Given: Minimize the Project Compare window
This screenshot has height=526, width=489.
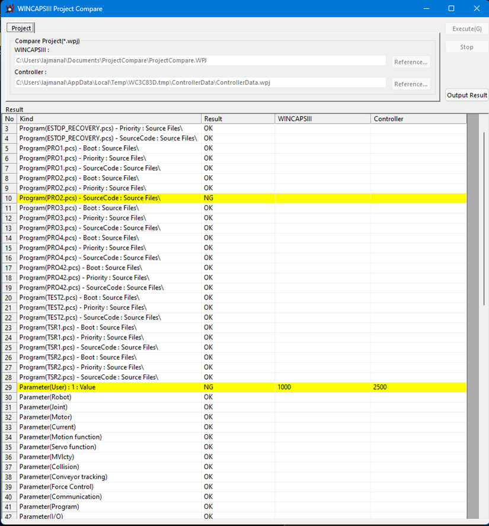Looking at the screenshot, I should [427, 8].
